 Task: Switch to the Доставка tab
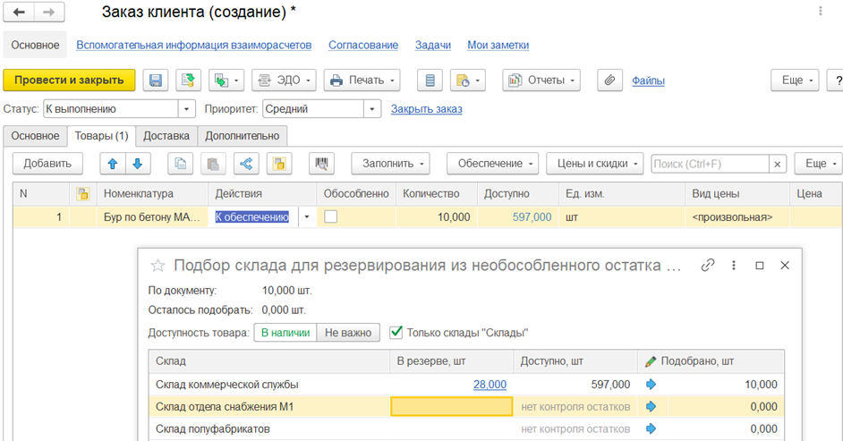pos(166,136)
